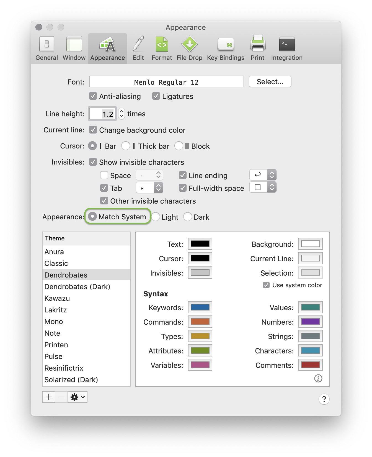Open the Strings syntax color well
Screen dimensions: 372x457
click(311, 336)
